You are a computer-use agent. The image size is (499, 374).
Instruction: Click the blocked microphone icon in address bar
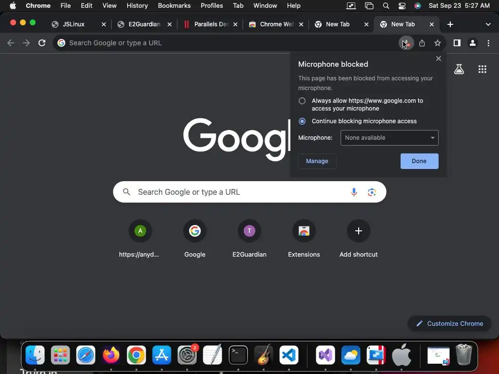tap(406, 43)
